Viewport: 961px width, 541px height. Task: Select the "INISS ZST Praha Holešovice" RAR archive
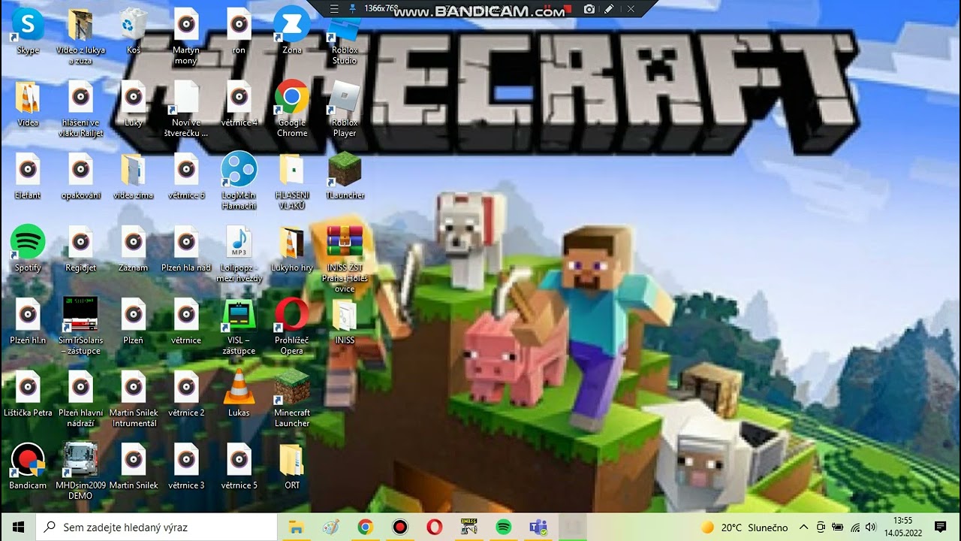345,258
